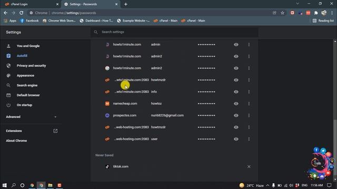Open the Windows Start menu
Screen dimensions: 337x189
click(x=5, y=185)
